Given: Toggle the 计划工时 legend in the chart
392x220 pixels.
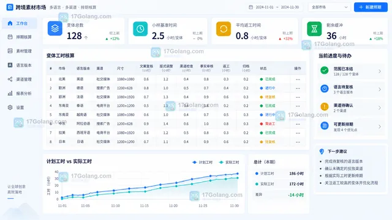Looking at the screenshot, I should pyautogui.click(x=202, y=162).
